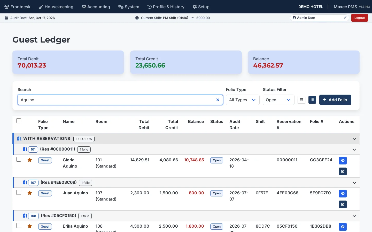Open the Accounting menu

pyautogui.click(x=96, y=7)
